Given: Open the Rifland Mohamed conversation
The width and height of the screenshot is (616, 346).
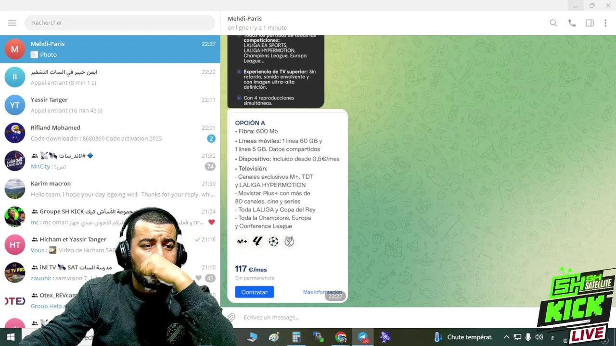Looking at the screenshot, I should coord(110,133).
